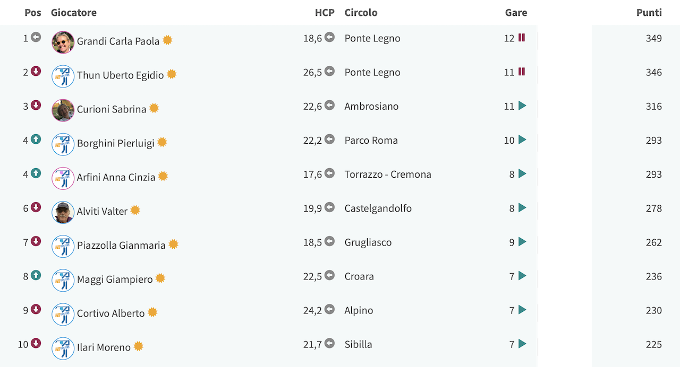This screenshot has width=680, height=367.
Task: Click the green up-arrow icon on Borghini Pierluigi's position
Action: pyautogui.click(x=36, y=139)
